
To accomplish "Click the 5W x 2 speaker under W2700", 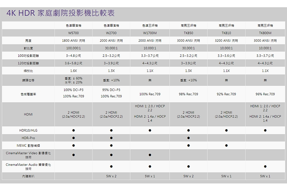I will [x=111, y=176].
